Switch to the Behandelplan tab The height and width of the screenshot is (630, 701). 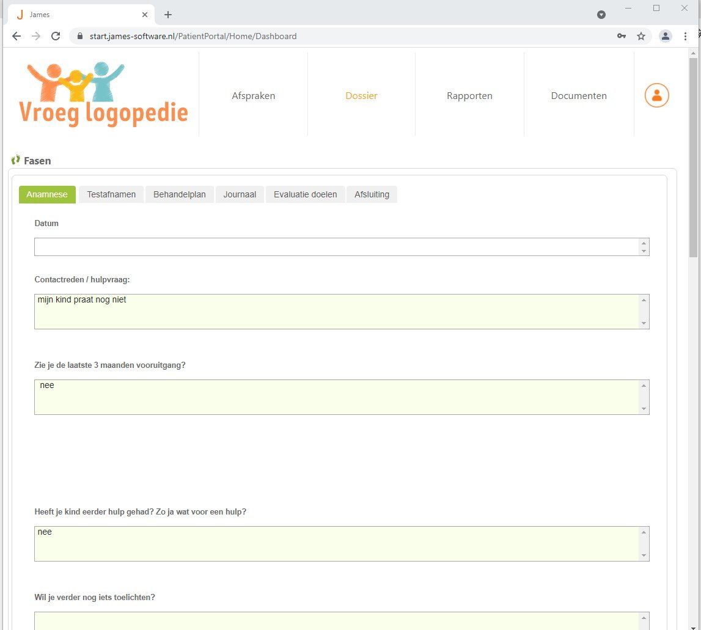point(179,194)
